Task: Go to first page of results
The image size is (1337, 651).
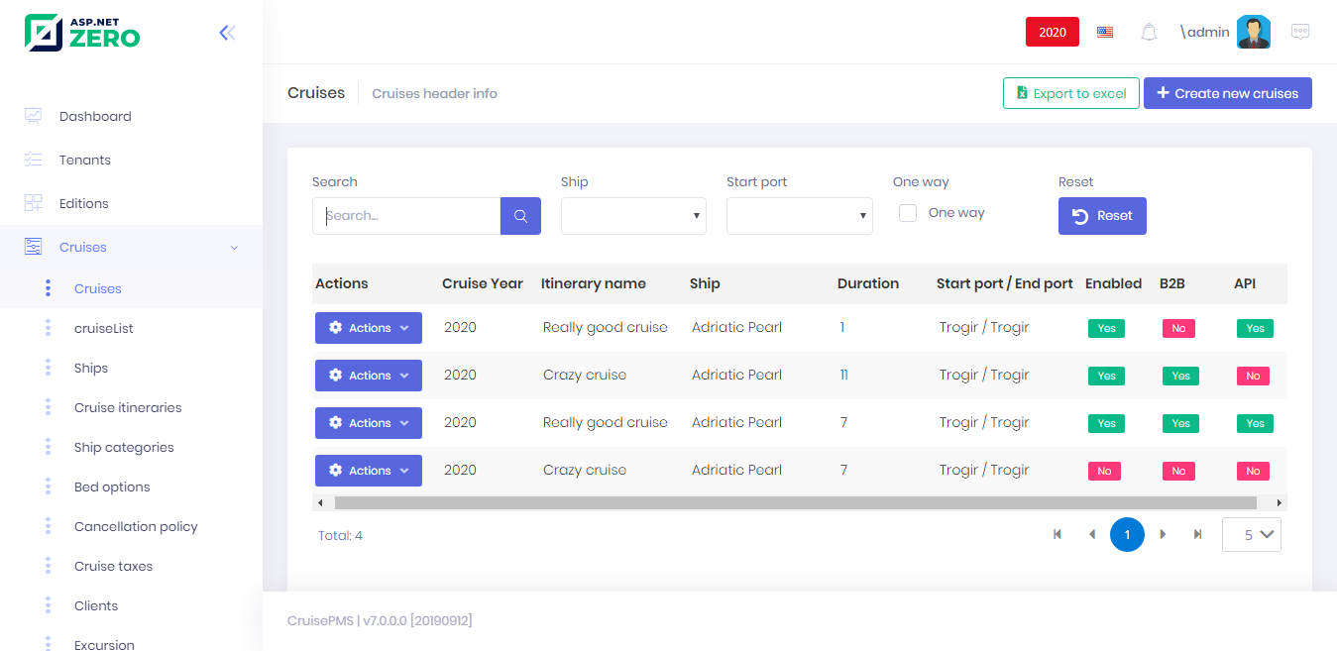Action: point(1058,535)
